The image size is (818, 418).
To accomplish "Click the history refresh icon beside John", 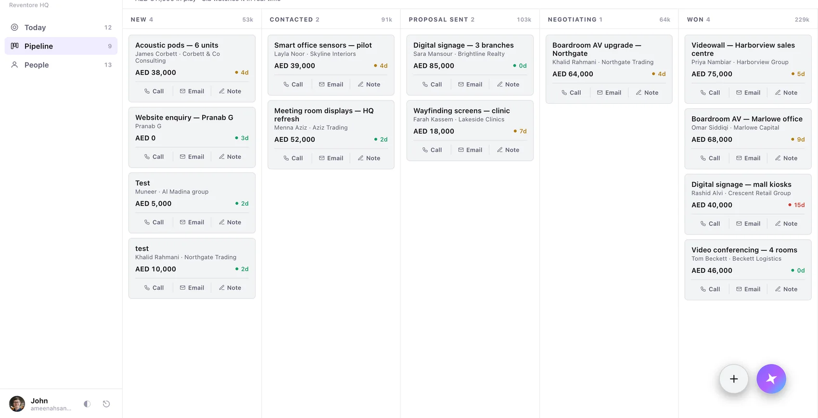I will [x=106, y=404].
